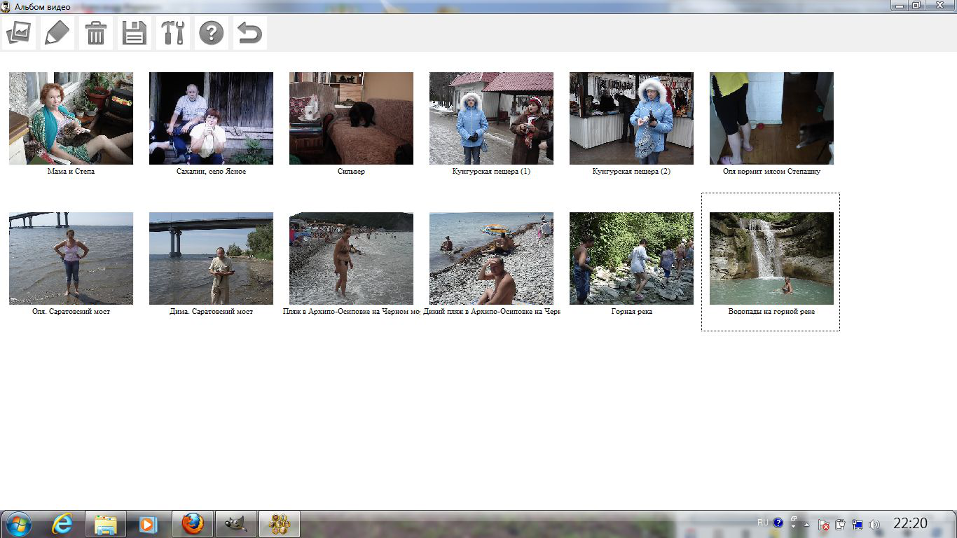Open the 'Сахалин, село Ясное' thumbnail

coord(211,118)
